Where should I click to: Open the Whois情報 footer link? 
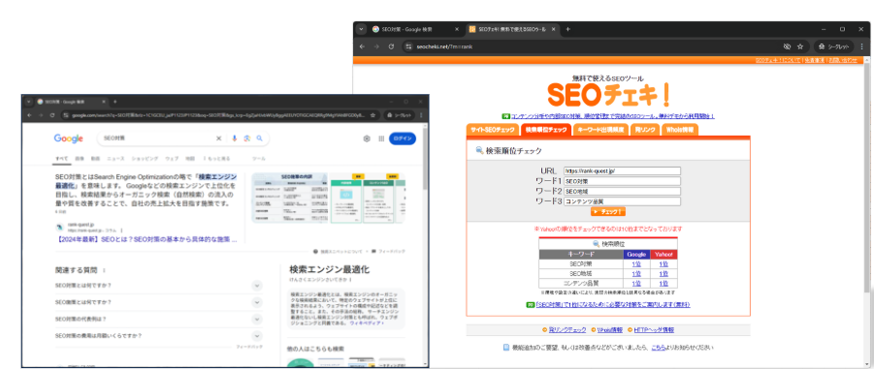tap(610, 329)
